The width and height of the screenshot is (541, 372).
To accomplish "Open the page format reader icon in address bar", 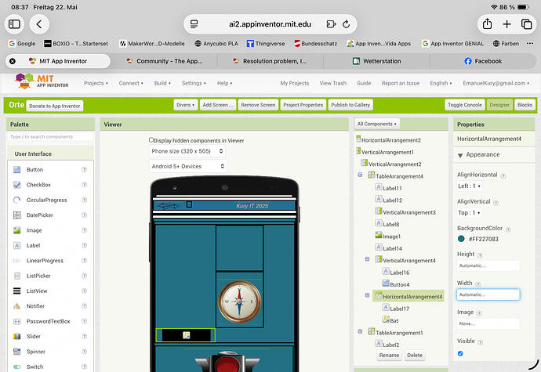I will click(194, 24).
